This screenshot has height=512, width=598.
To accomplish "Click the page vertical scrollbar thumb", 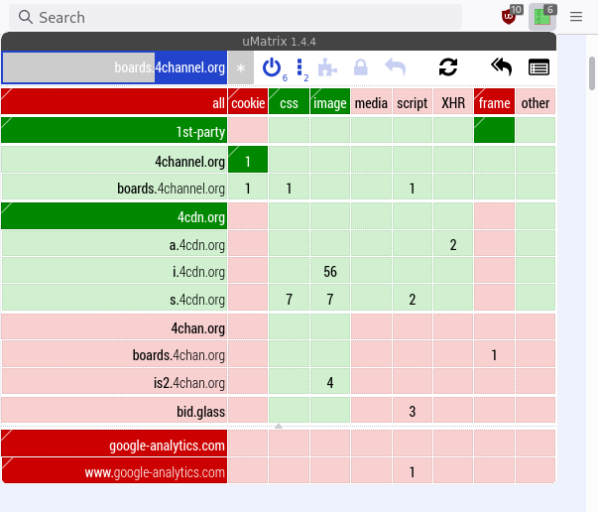I will [x=592, y=73].
